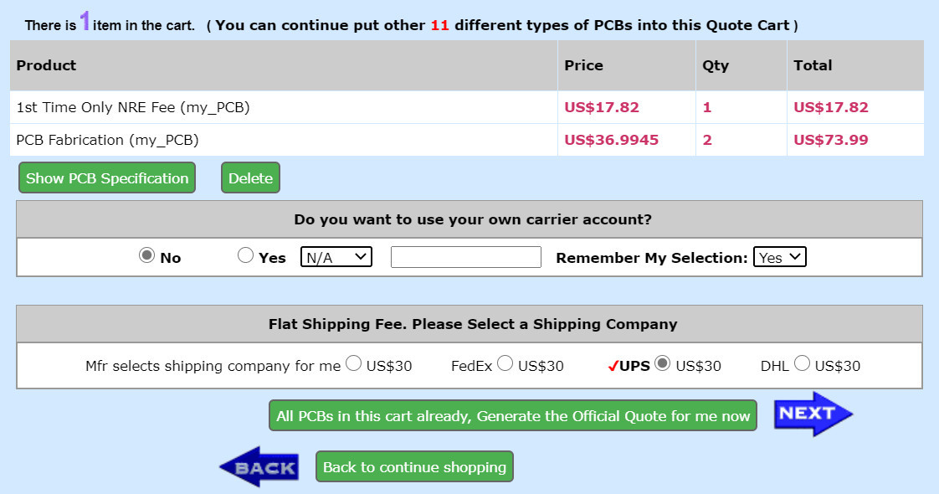939x494 pixels.
Task: Select UPS shipping radio button
Action: (662, 363)
